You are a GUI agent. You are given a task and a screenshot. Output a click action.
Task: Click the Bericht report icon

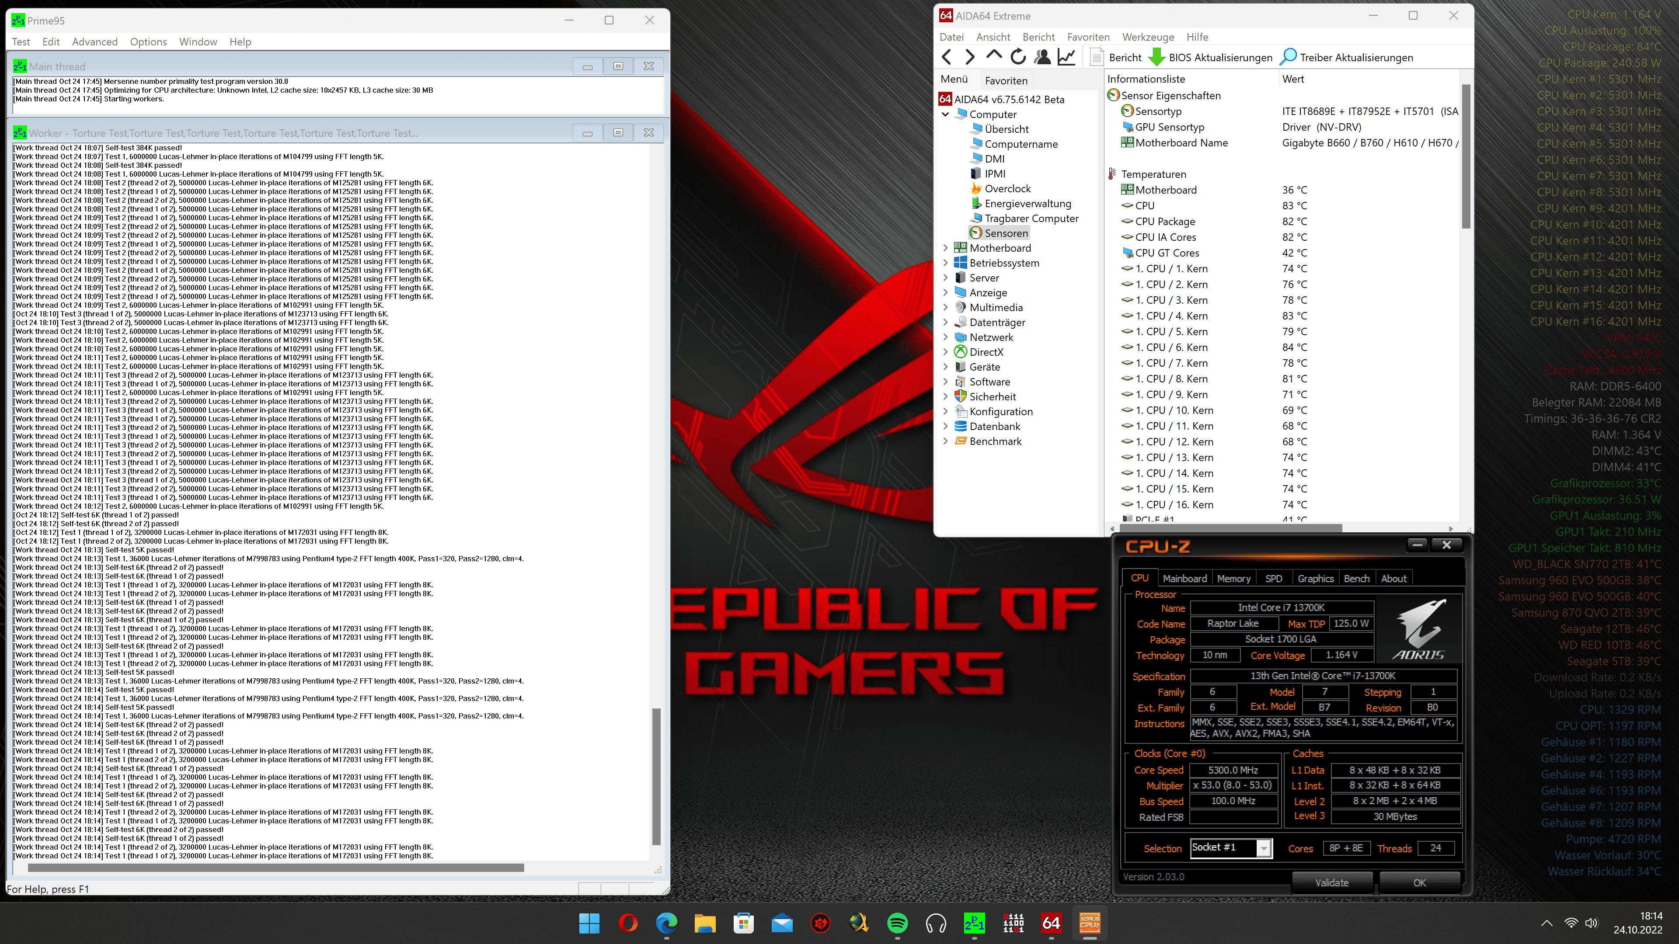point(1097,57)
